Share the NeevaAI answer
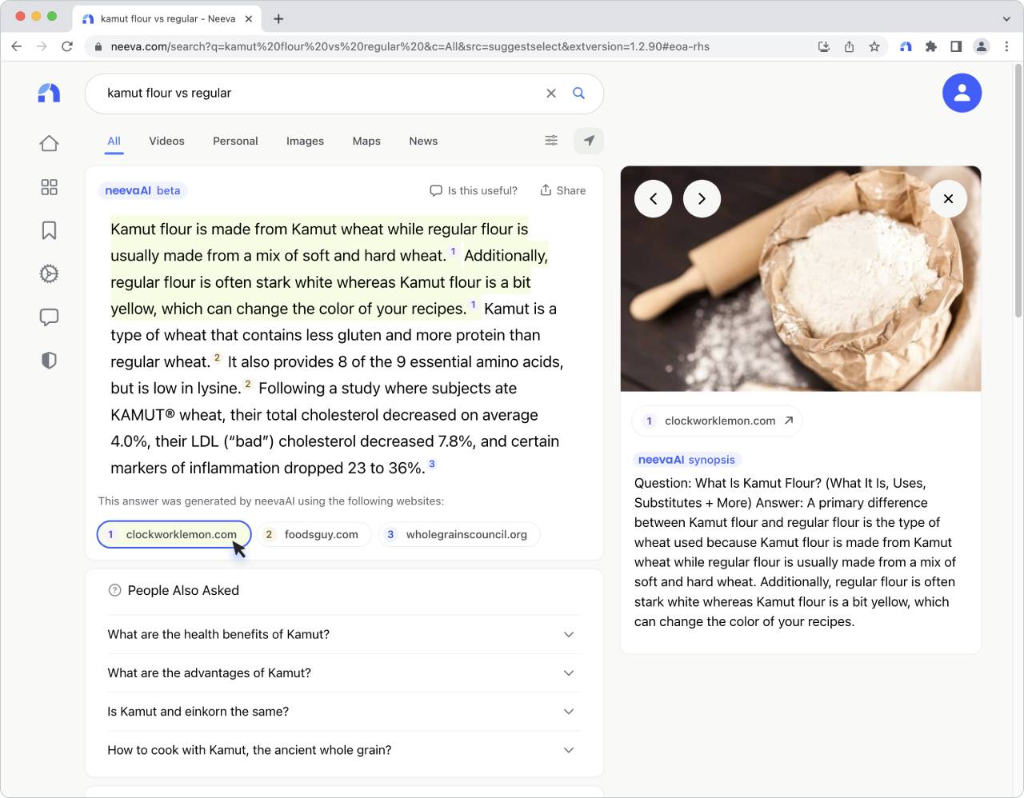 [563, 190]
